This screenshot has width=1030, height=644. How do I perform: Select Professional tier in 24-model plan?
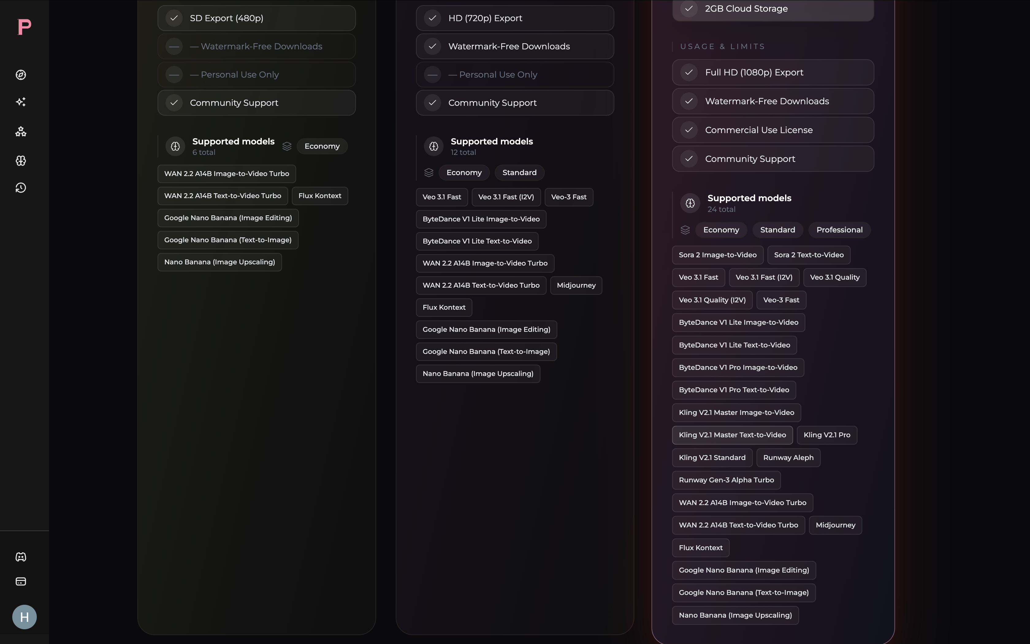tap(839, 230)
